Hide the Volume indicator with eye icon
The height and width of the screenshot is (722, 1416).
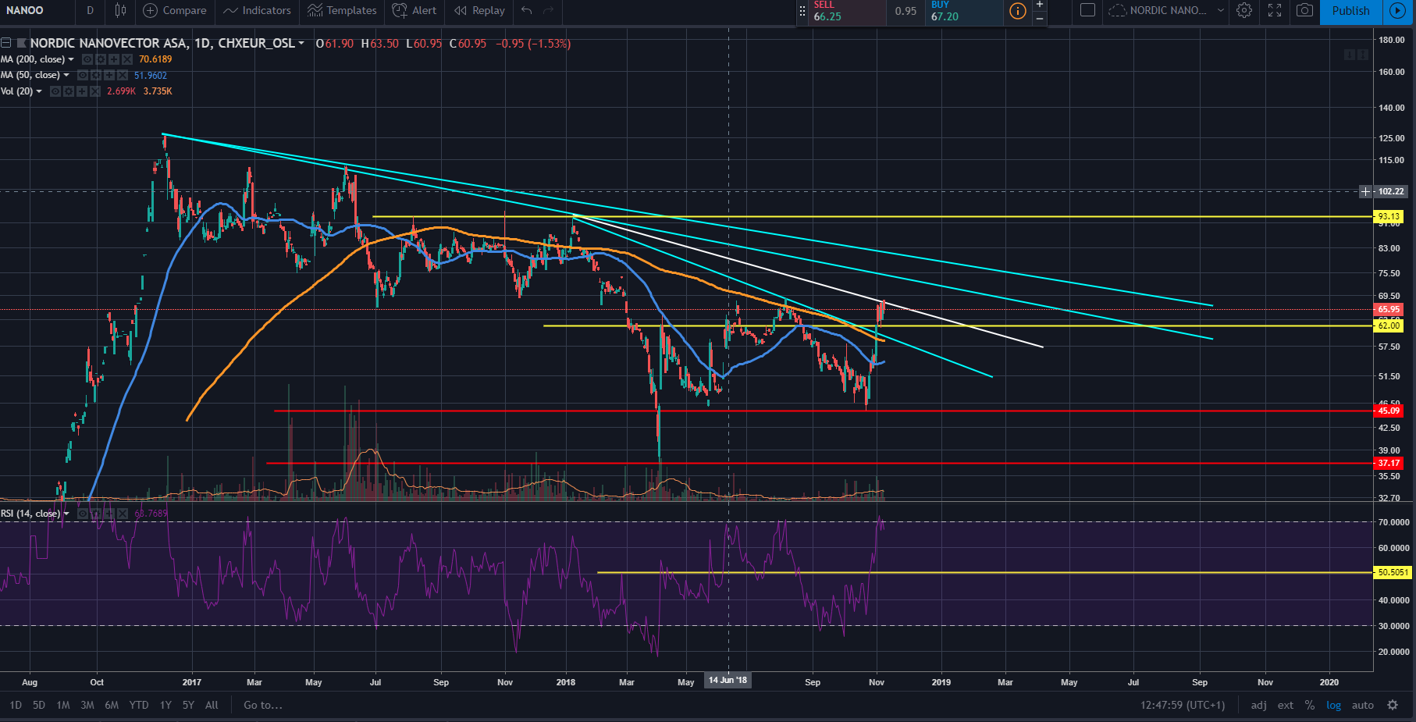tap(55, 91)
